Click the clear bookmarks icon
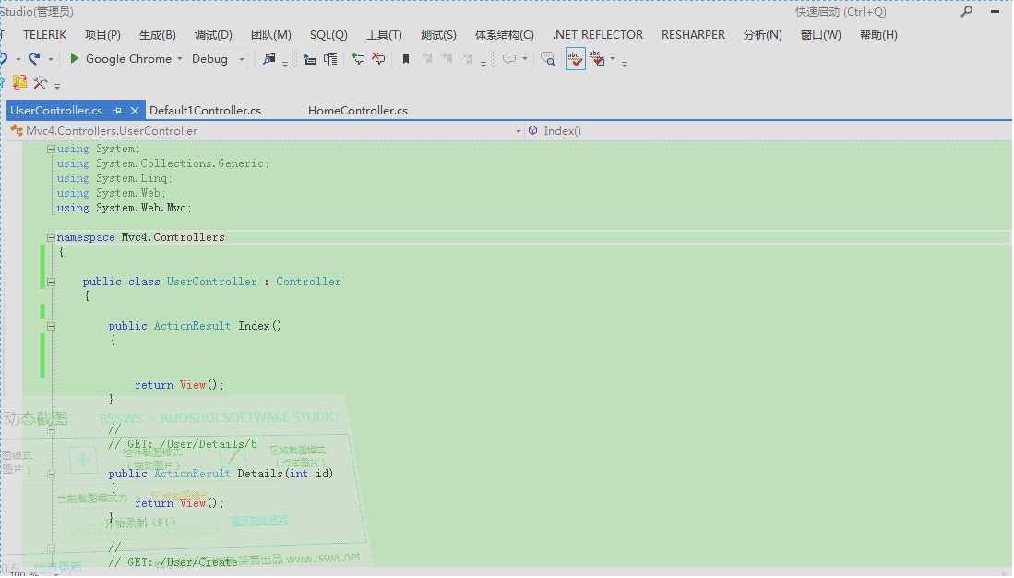This screenshot has width=1014, height=578. 467,59
